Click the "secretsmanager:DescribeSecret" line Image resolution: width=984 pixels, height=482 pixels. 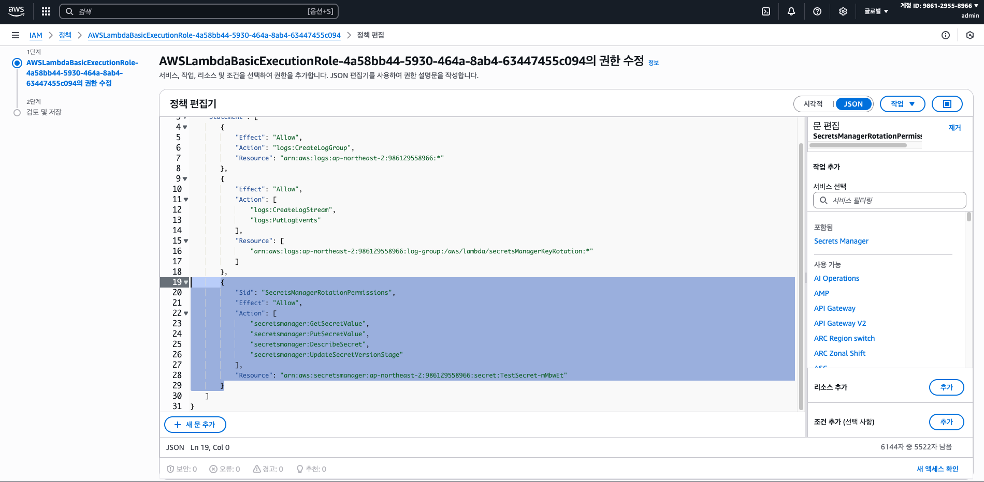click(309, 344)
